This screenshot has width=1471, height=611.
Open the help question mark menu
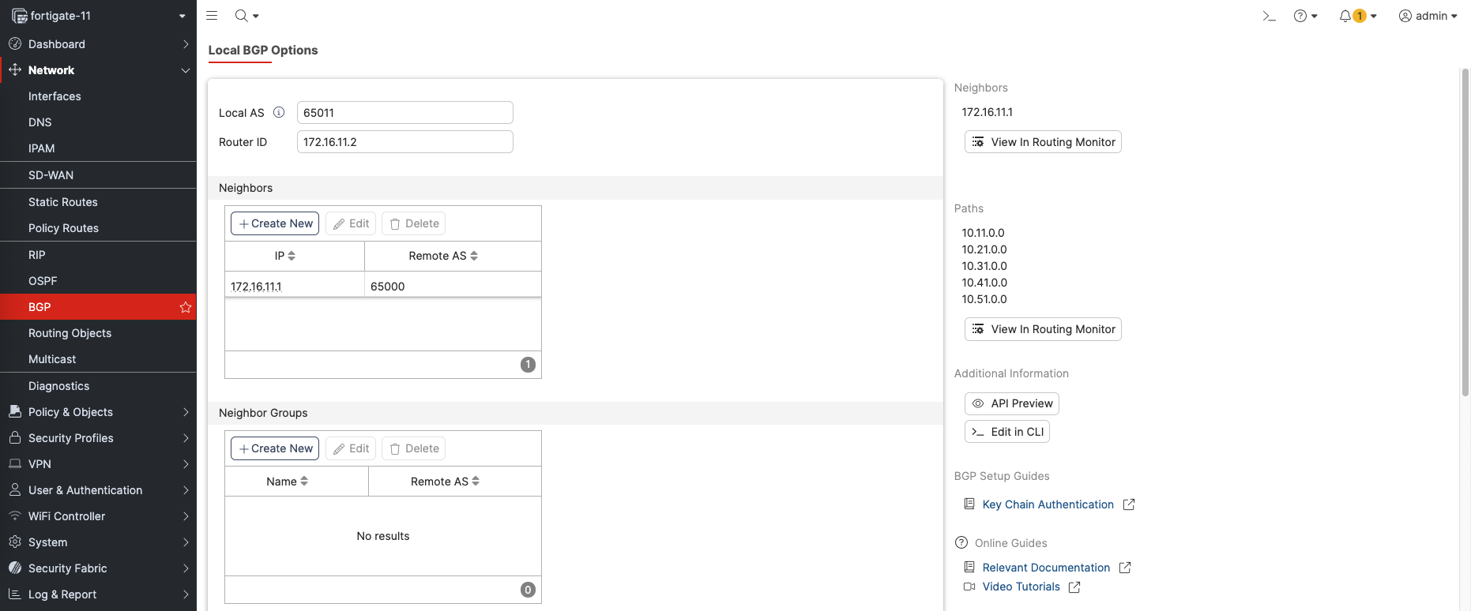(x=1300, y=16)
